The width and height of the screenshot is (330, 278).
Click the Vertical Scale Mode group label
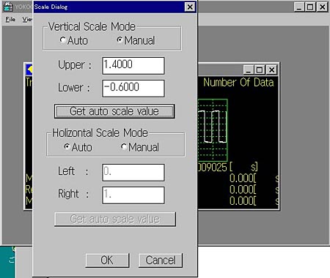(x=92, y=26)
